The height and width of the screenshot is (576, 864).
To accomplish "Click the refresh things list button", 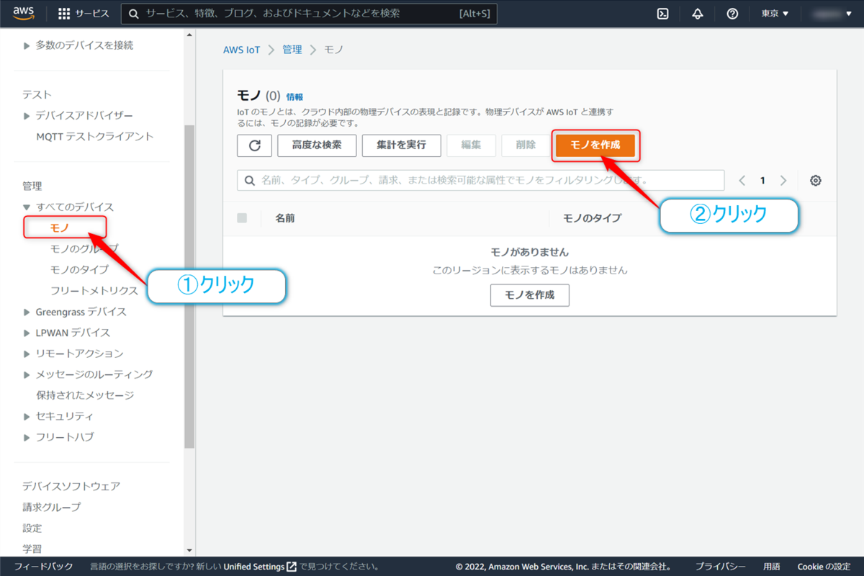I will pyautogui.click(x=254, y=145).
